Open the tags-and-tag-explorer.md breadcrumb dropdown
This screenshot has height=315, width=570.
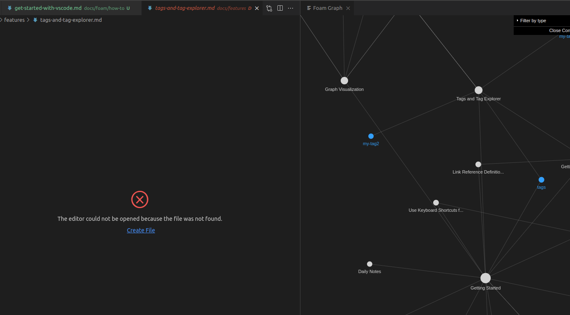(x=71, y=20)
